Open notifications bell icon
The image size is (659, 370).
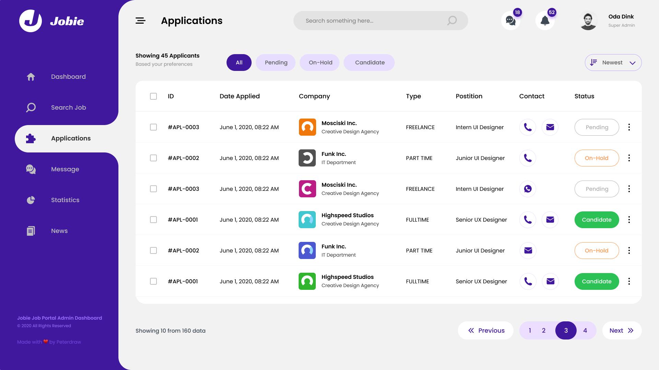click(x=545, y=21)
